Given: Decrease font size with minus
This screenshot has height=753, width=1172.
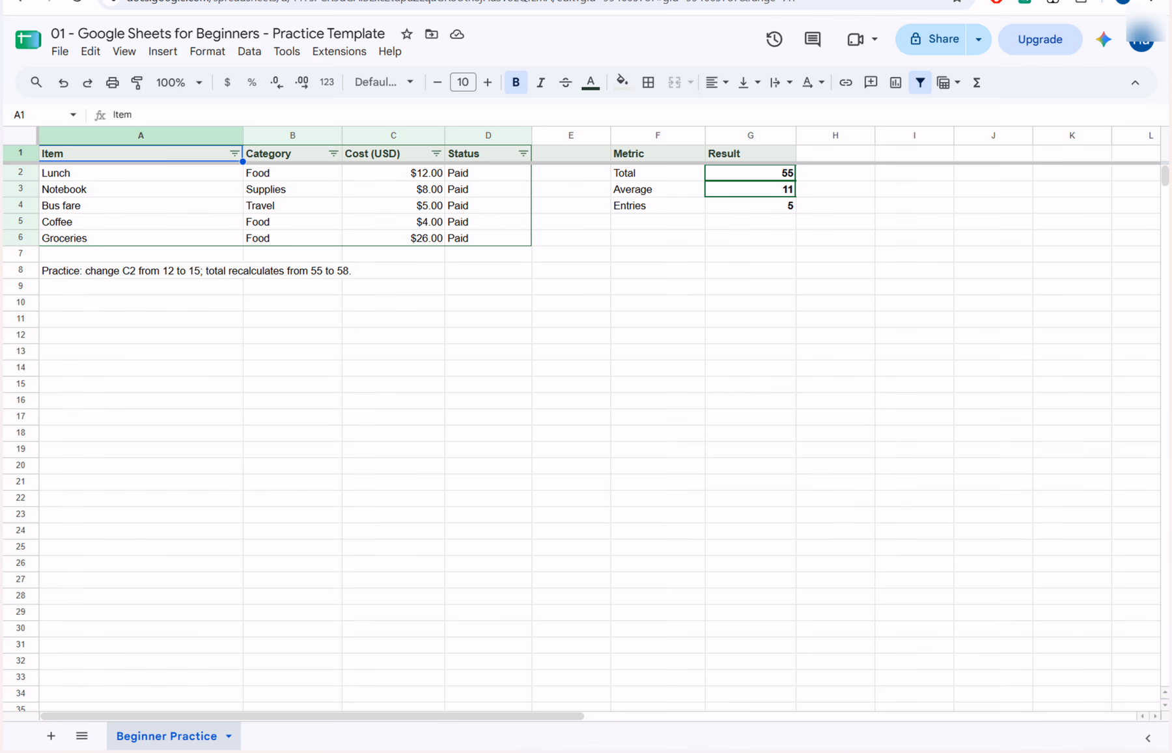Looking at the screenshot, I should (x=438, y=83).
